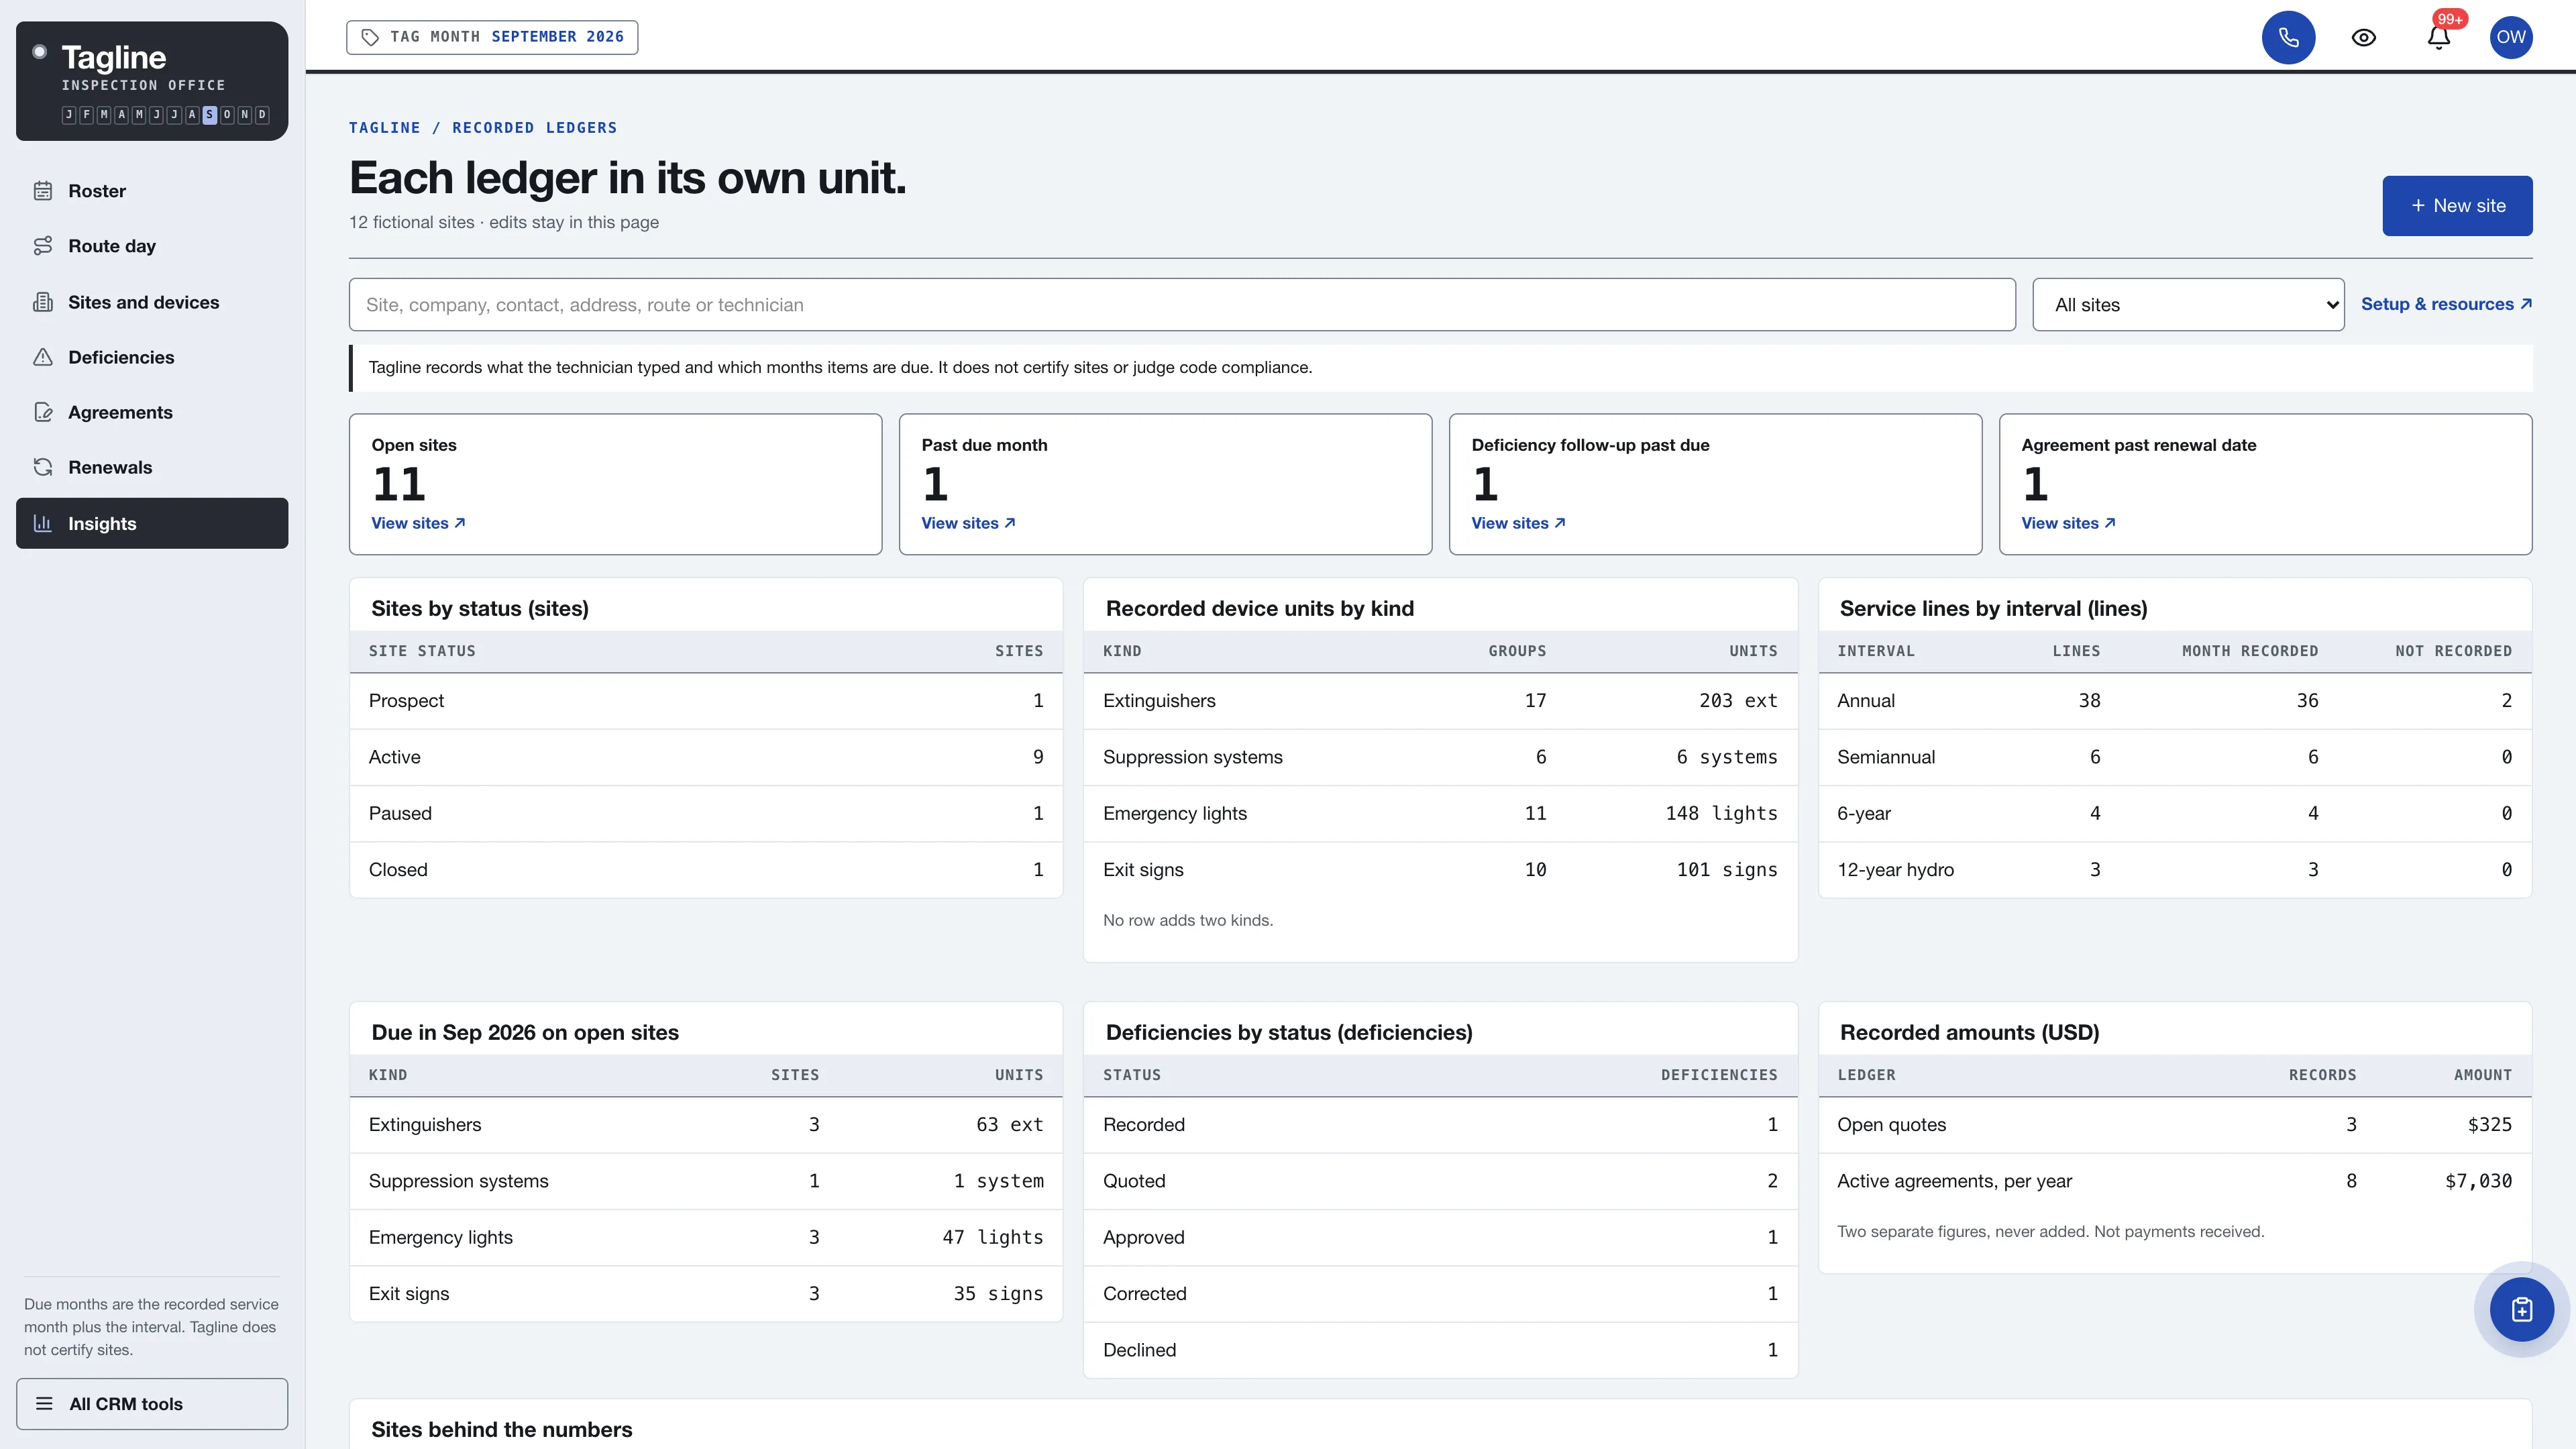Open Agreements from the sidebar
This screenshot has height=1449, width=2576.
pyautogui.click(x=152, y=412)
